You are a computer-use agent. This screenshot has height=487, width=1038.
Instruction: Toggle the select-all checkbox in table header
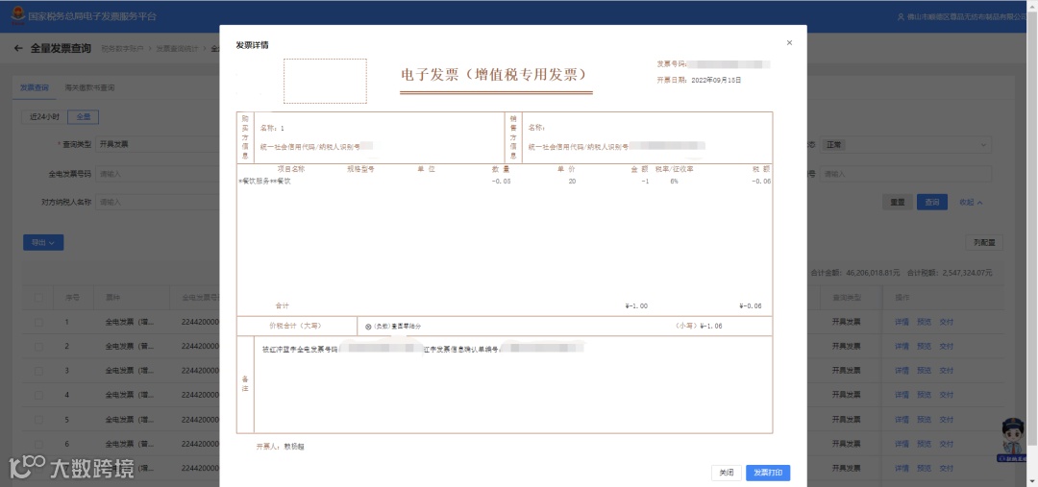38,299
